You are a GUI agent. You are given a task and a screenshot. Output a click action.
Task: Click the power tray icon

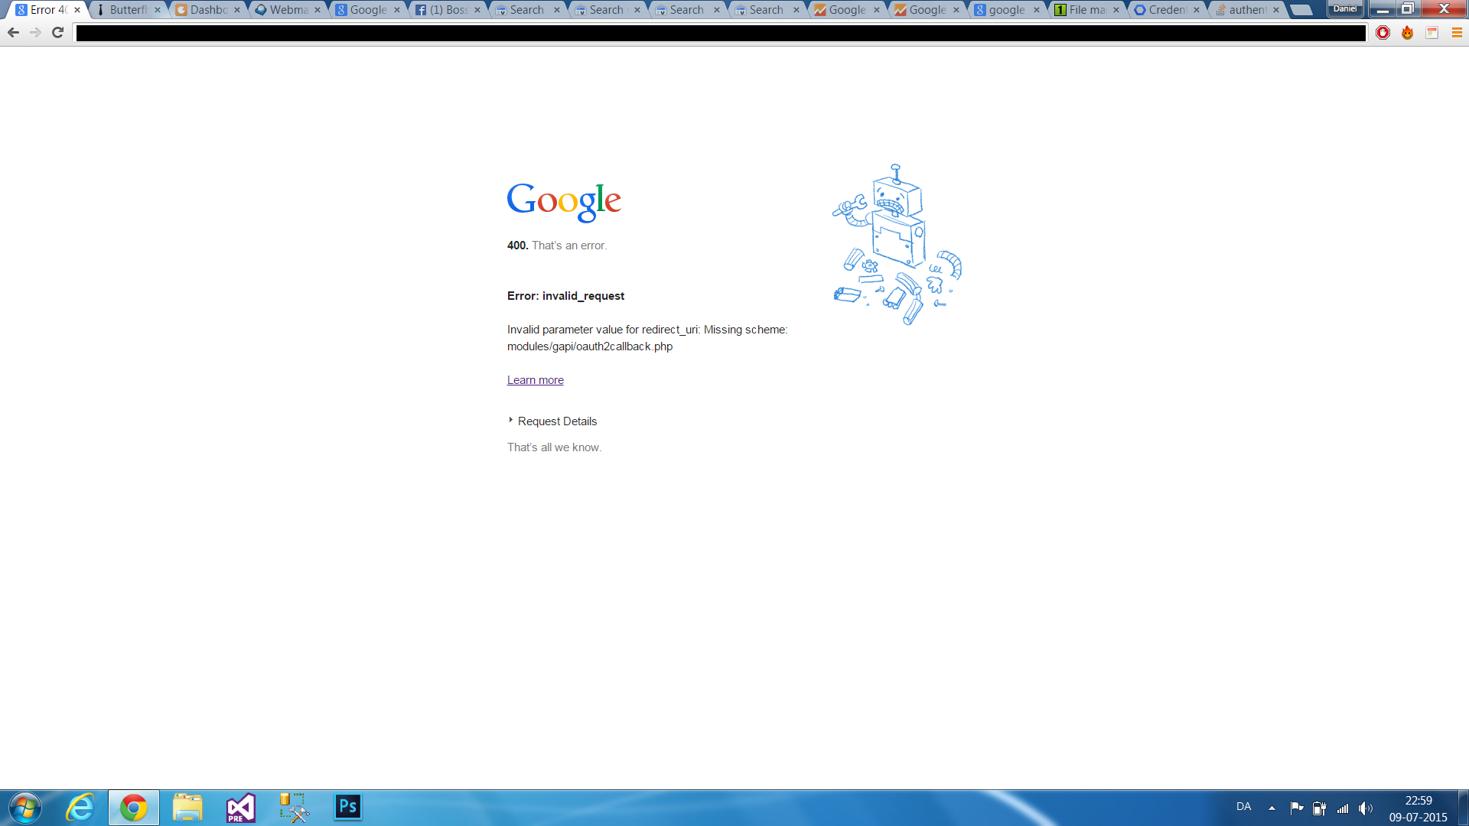[x=1319, y=808]
